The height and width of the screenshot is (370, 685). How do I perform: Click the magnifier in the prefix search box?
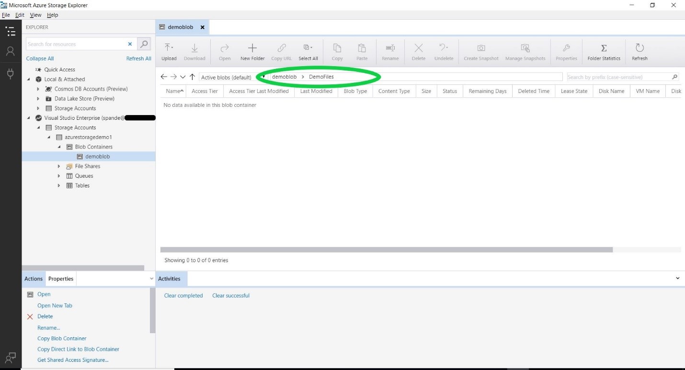(x=674, y=77)
